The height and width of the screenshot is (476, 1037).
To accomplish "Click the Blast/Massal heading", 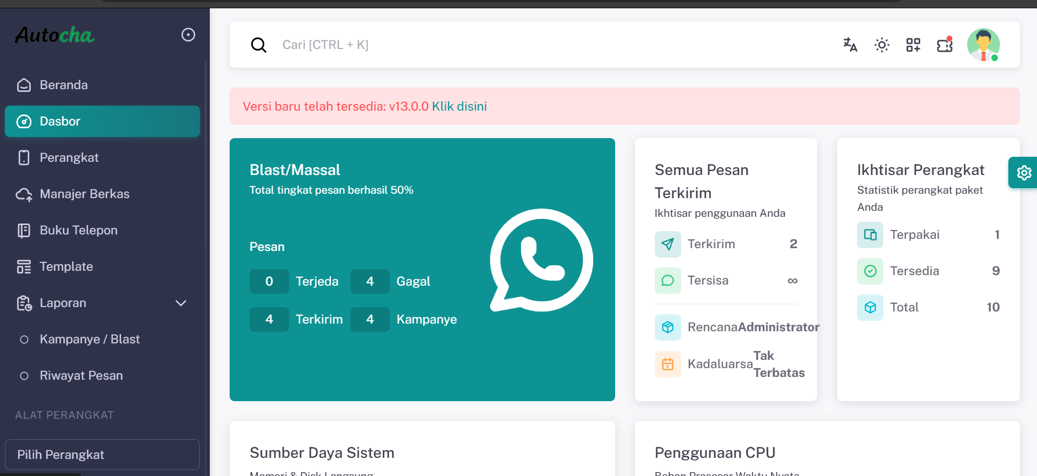I will coord(295,169).
